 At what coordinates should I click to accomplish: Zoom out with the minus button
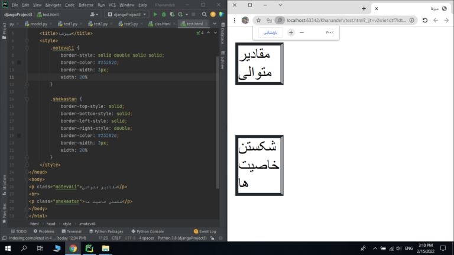[x=302, y=32]
